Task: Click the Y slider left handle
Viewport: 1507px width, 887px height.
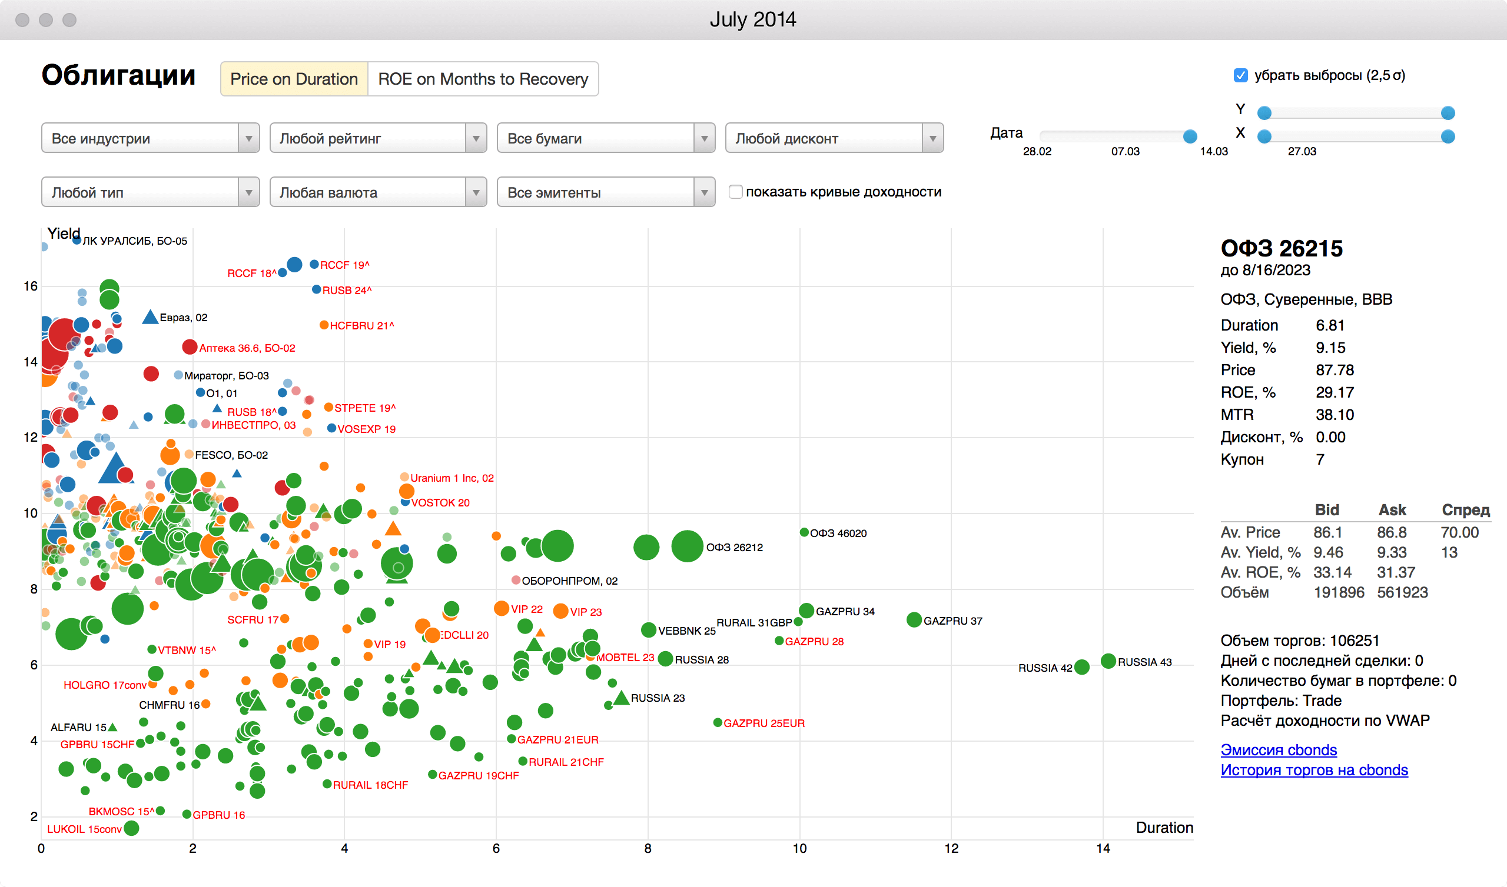Action: coord(1264,113)
